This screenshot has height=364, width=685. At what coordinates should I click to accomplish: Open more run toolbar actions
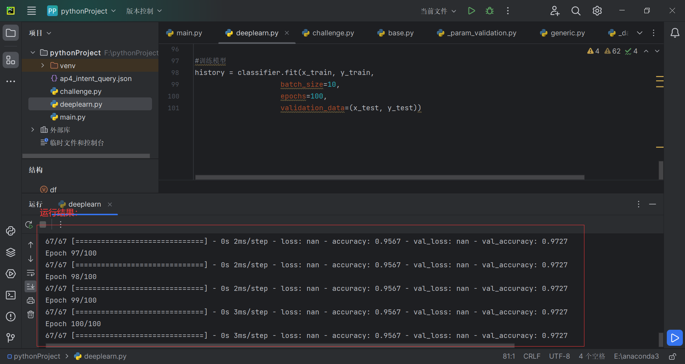click(61, 224)
